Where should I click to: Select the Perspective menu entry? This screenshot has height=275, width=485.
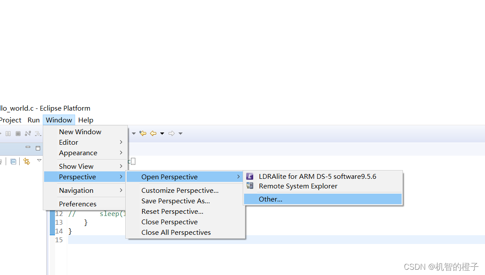click(86, 177)
